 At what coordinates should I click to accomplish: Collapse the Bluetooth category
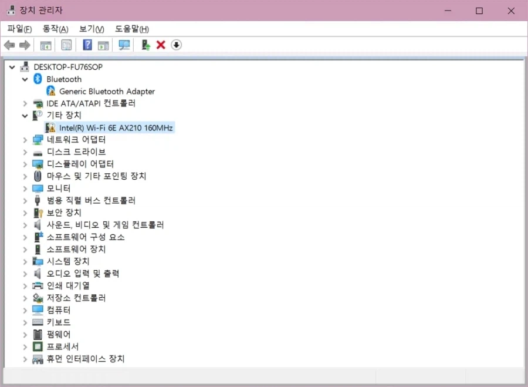pos(24,79)
